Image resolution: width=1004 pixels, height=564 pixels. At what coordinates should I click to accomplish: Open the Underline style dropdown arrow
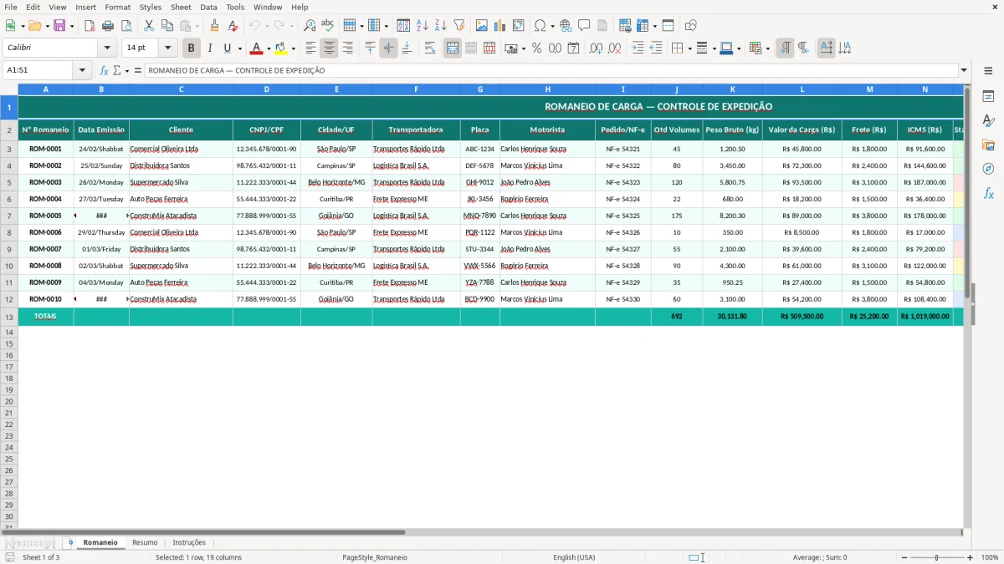pyautogui.click(x=239, y=49)
